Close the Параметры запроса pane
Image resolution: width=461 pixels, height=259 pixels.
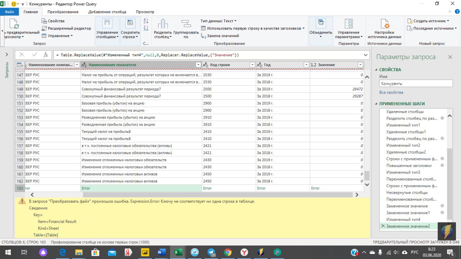(x=450, y=57)
